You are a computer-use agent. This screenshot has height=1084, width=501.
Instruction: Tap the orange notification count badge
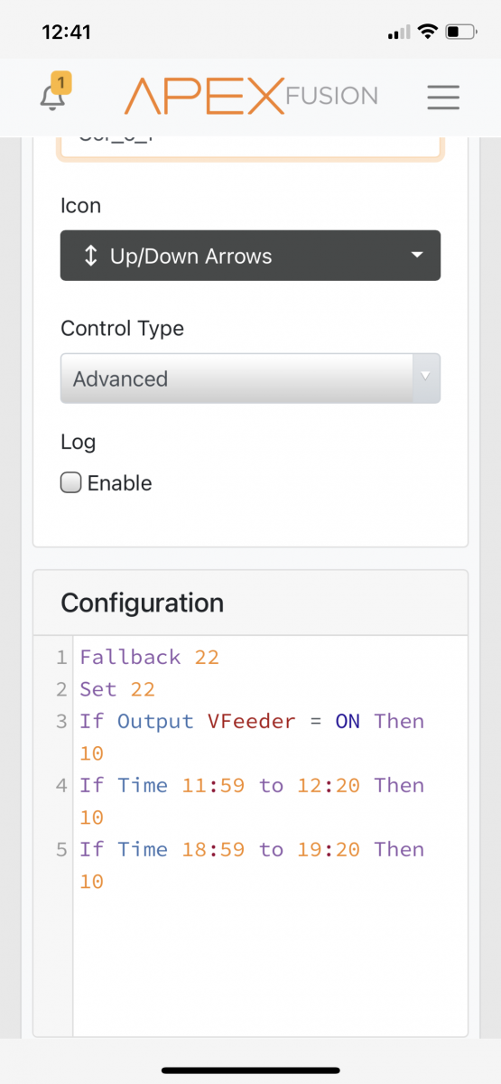coord(60,83)
